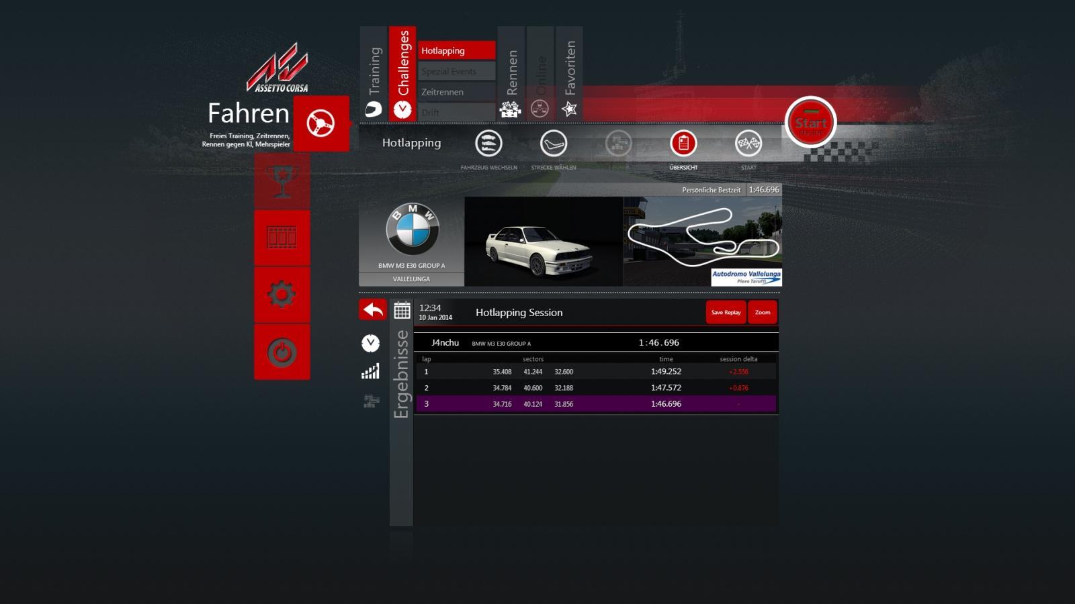Viewport: 1075px width, 604px height.
Task: Click lap 1 time 1:49.252
Action: pos(666,371)
